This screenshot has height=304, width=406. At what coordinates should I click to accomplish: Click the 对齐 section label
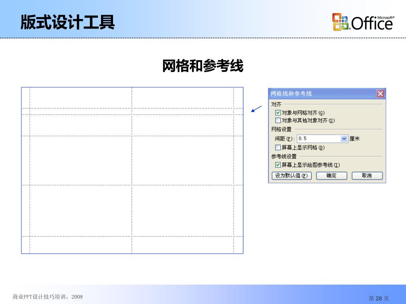click(276, 104)
